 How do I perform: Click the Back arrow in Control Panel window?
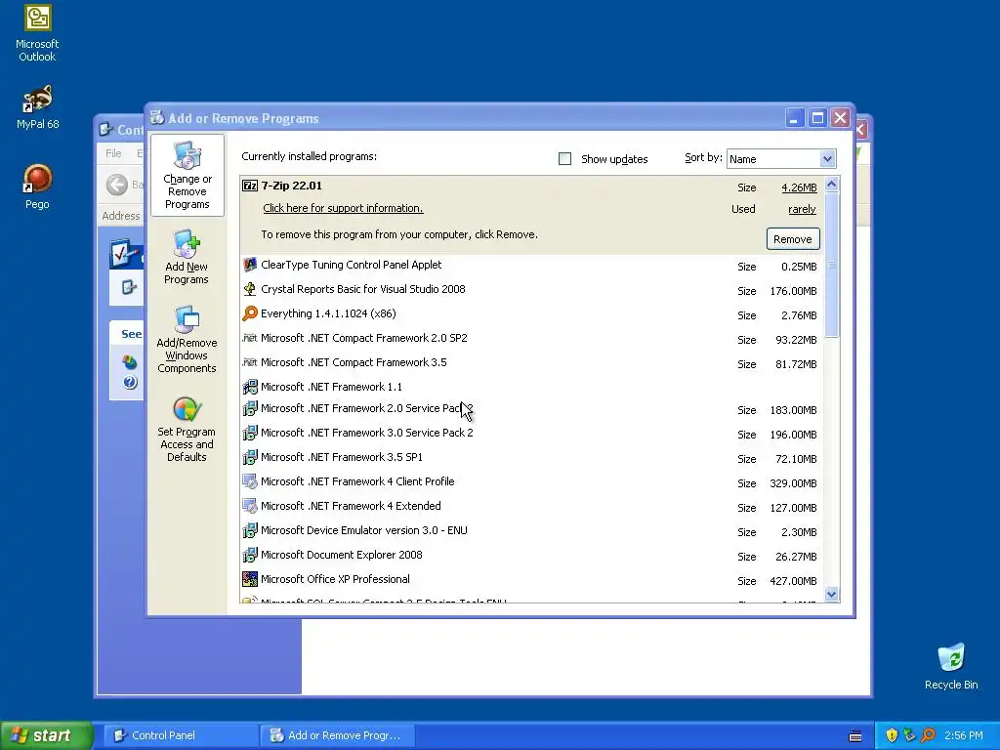pyautogui.click(x=117, y=185)
